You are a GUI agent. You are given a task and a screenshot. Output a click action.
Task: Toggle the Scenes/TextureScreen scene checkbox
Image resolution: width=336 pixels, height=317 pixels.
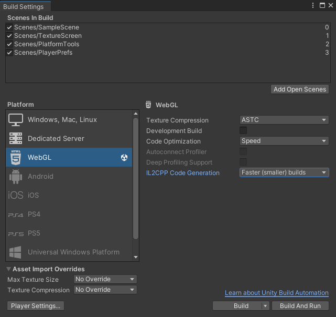tap(9, 36)
